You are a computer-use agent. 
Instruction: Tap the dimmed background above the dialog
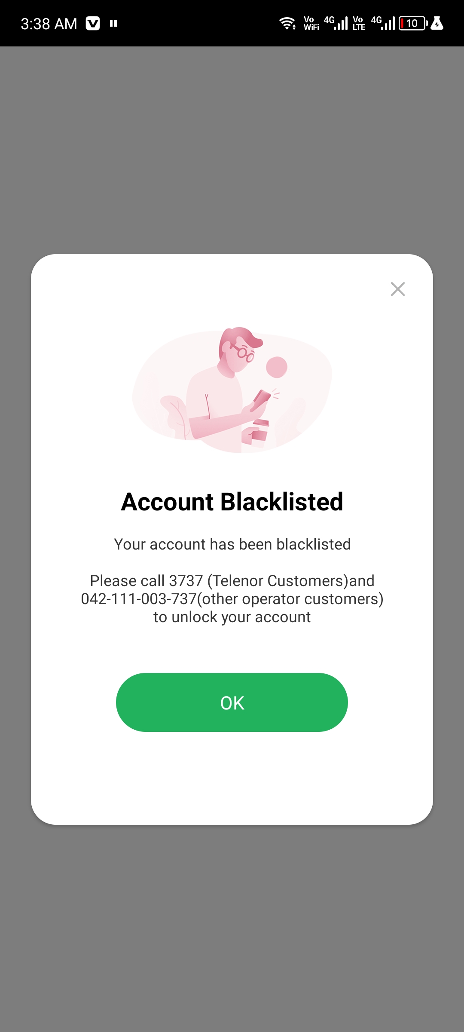(232, 150)
